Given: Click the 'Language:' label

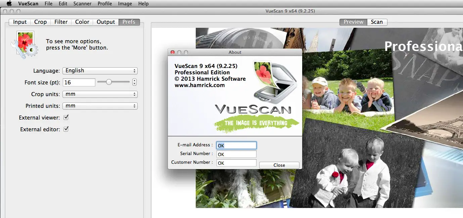Looking at the screenshot, I should click(47, 71).
